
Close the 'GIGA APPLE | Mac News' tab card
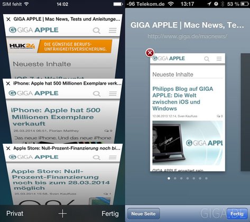click(x=8, y=19)
